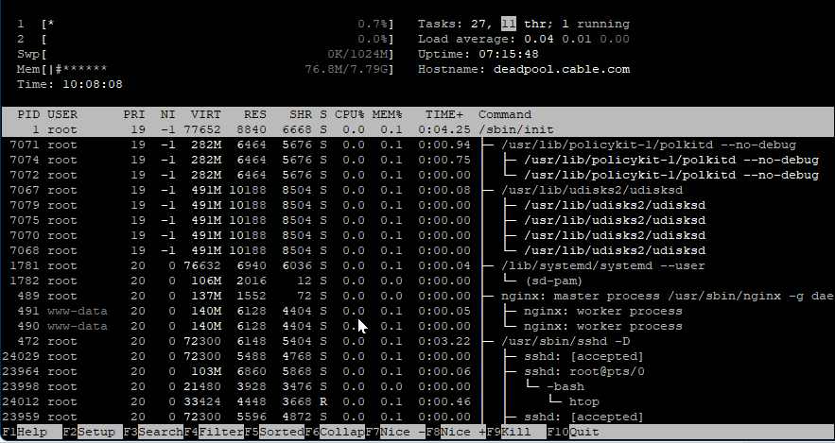Select the htop process row

pos(583,401)
